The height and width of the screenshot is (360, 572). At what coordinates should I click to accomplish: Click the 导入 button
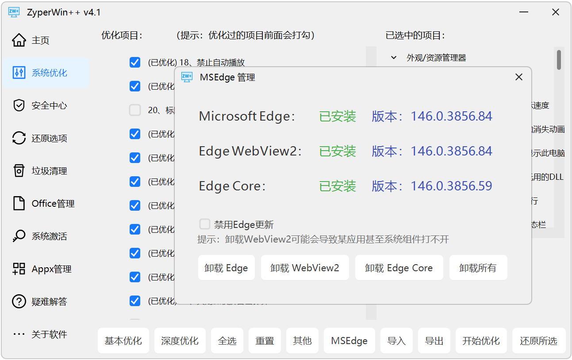(397, 341)
